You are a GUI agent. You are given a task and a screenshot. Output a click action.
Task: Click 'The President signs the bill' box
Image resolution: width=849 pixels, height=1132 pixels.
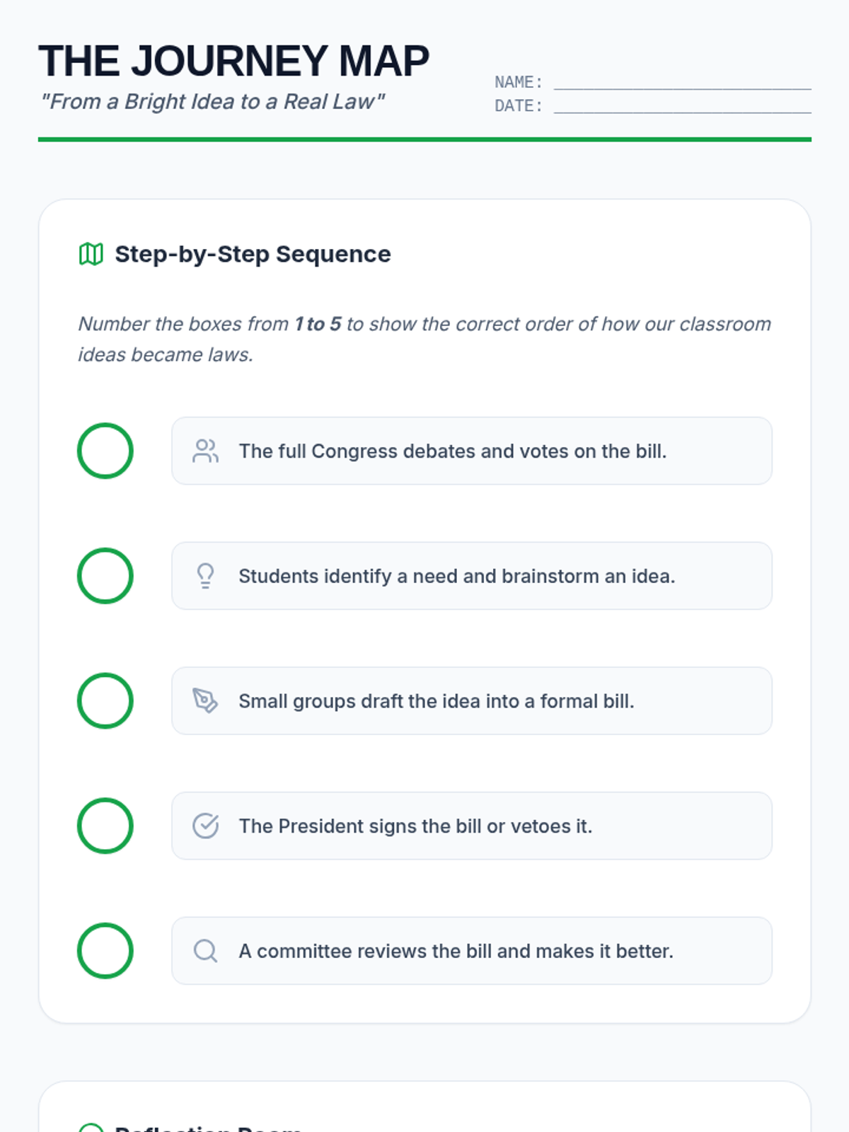pyautogui.click(x=471, y=826)
